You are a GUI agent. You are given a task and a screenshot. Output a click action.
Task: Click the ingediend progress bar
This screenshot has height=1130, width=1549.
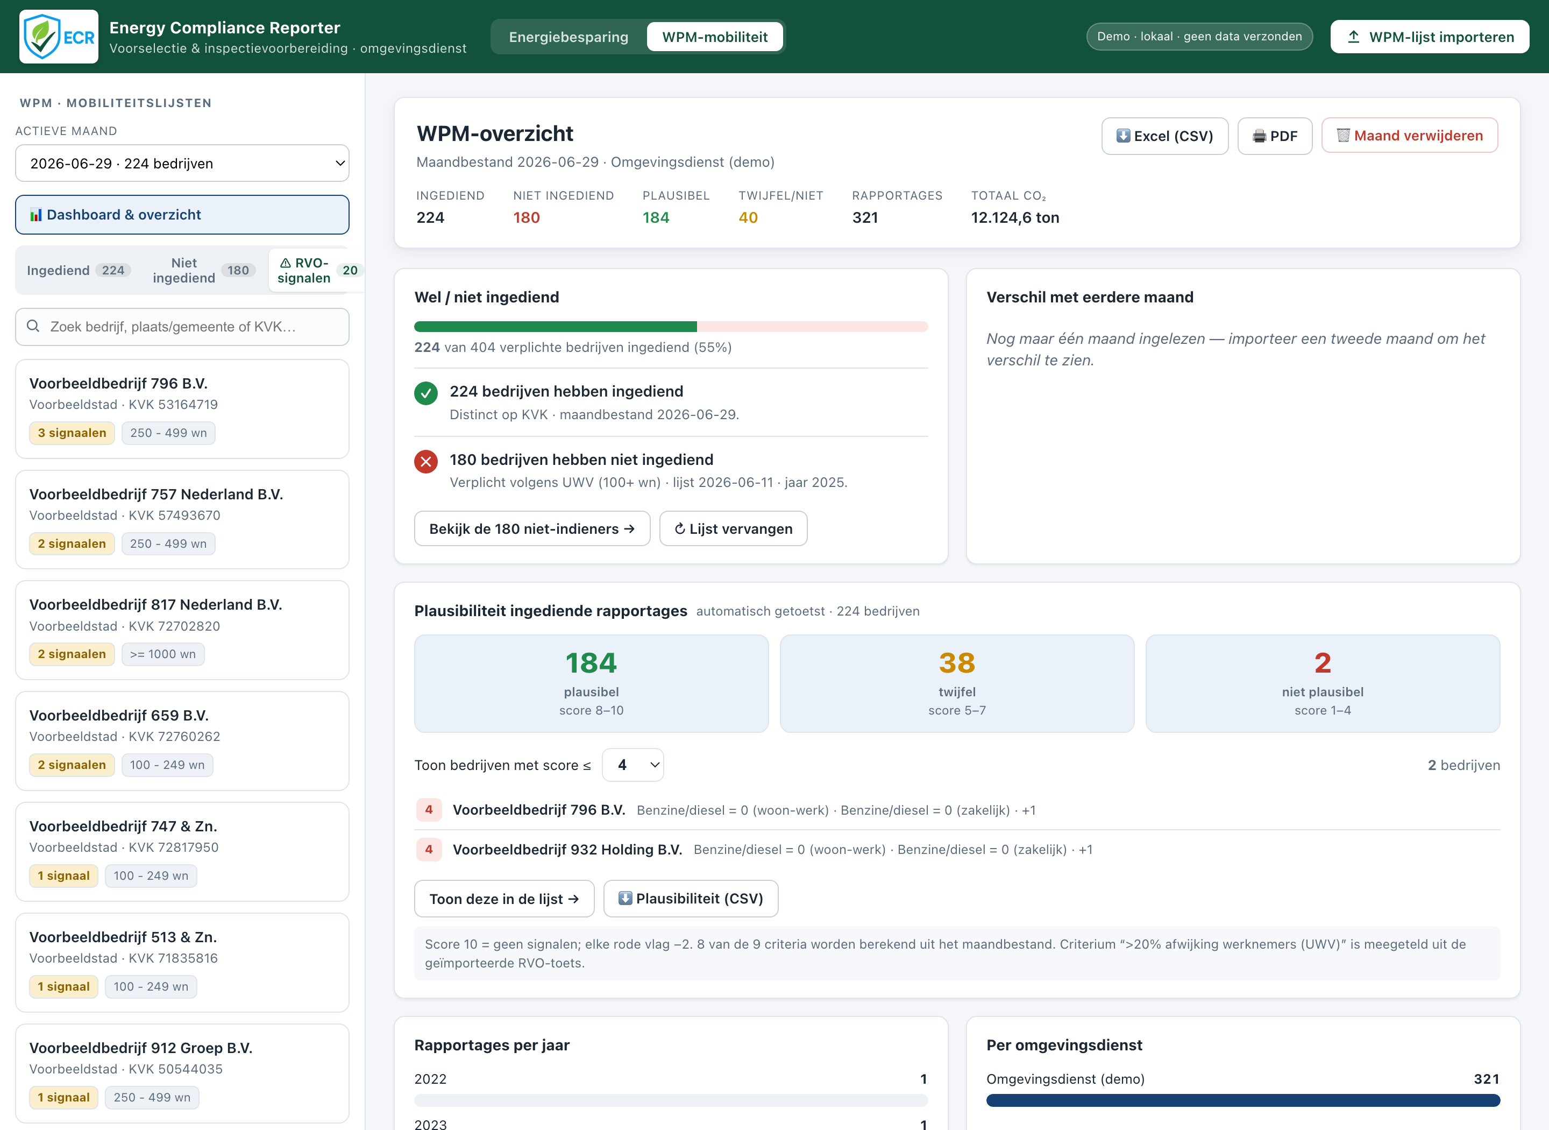tap(671, 326)
